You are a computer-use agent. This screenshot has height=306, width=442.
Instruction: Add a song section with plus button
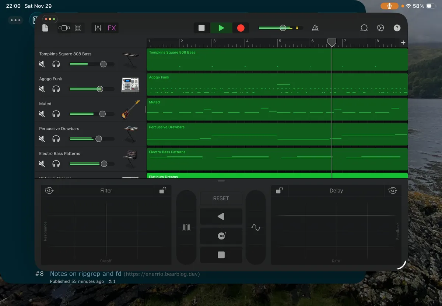403,43
